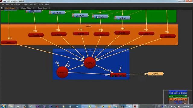The width and height of the screenshot is (193, 108).
Task: Select the Scene1 node
Action: pos(90,63)
